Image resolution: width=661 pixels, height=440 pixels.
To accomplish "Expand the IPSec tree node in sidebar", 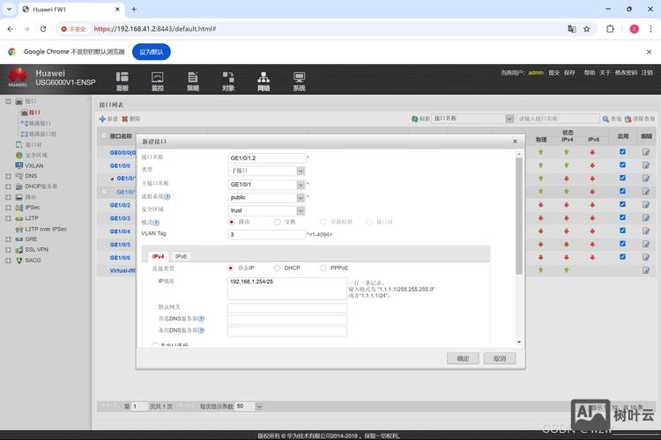I will coord(8,208).
